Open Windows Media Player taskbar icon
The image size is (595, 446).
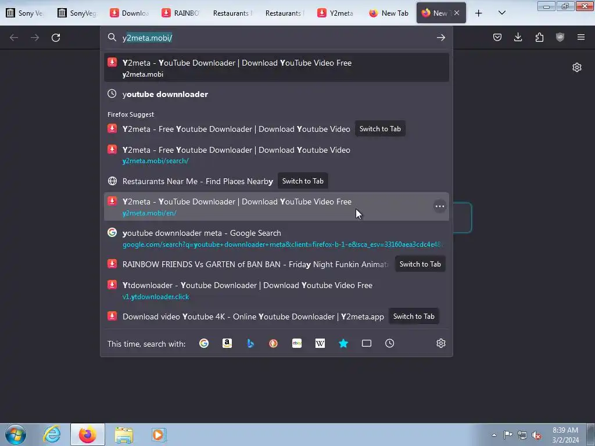click(159, 434)
